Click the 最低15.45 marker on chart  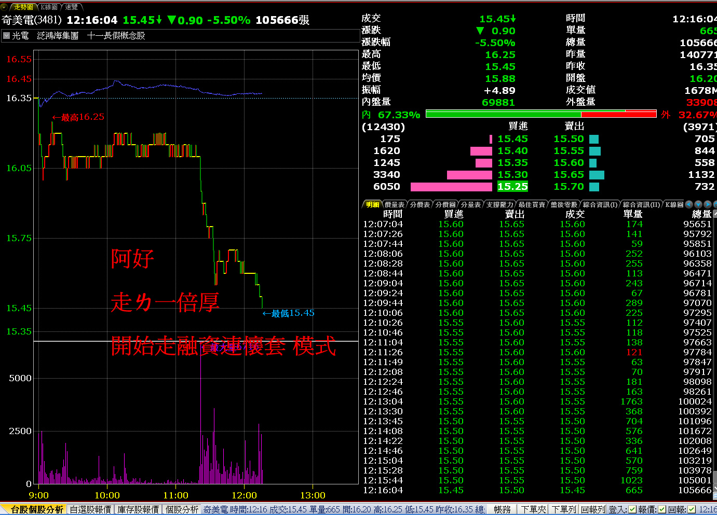pos(289,313)
